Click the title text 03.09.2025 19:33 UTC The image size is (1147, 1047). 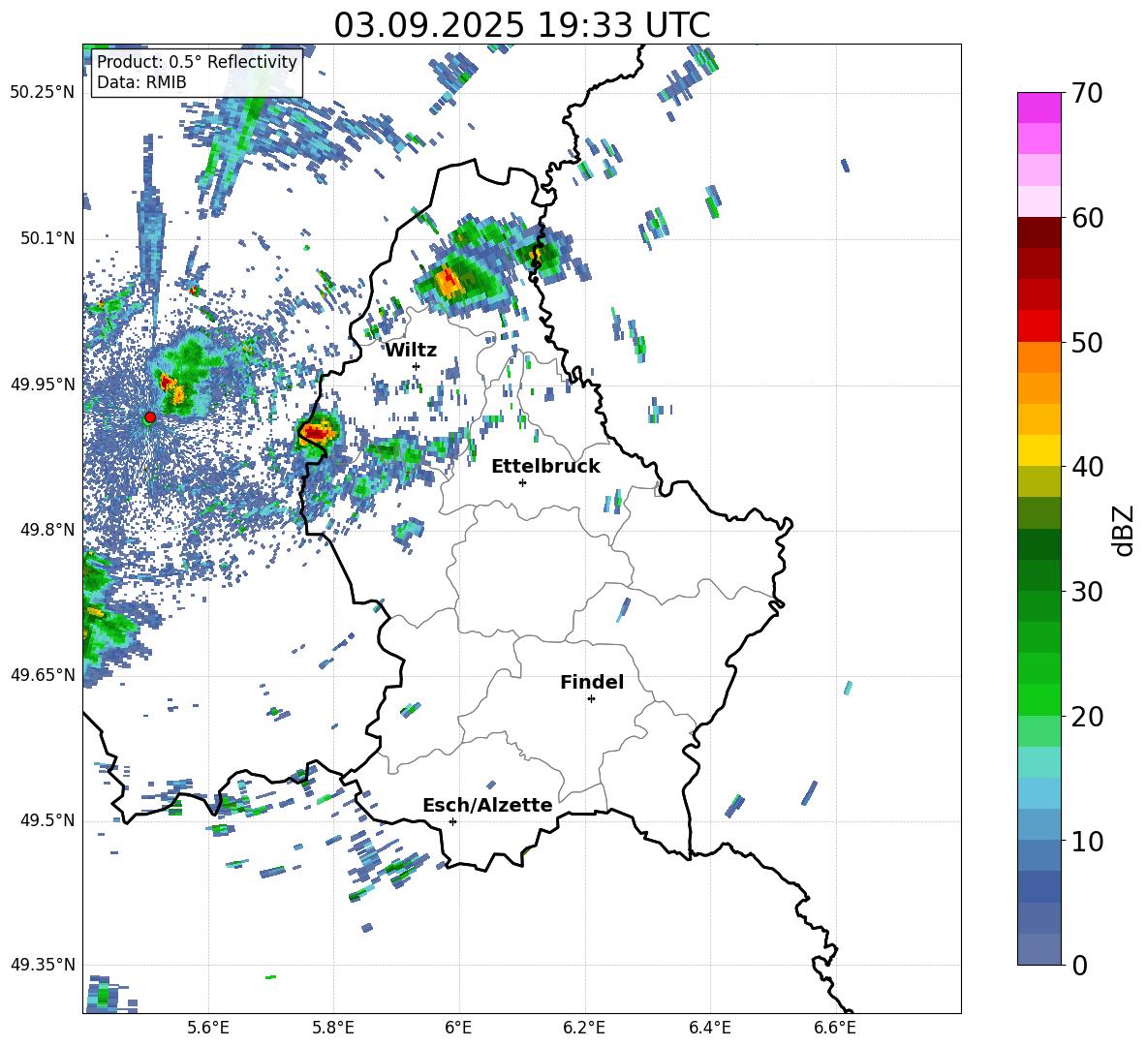(x=521, y=25)
